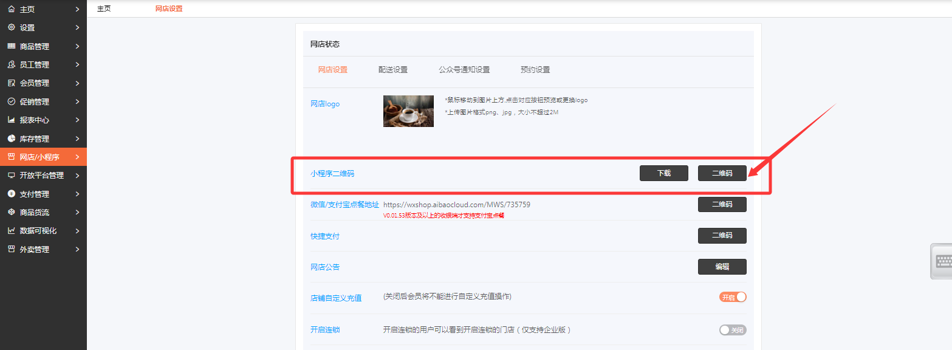The height and width of the screenshot is (350, 952).
Task: Click the report center chart icon
Action: [11, 120]
